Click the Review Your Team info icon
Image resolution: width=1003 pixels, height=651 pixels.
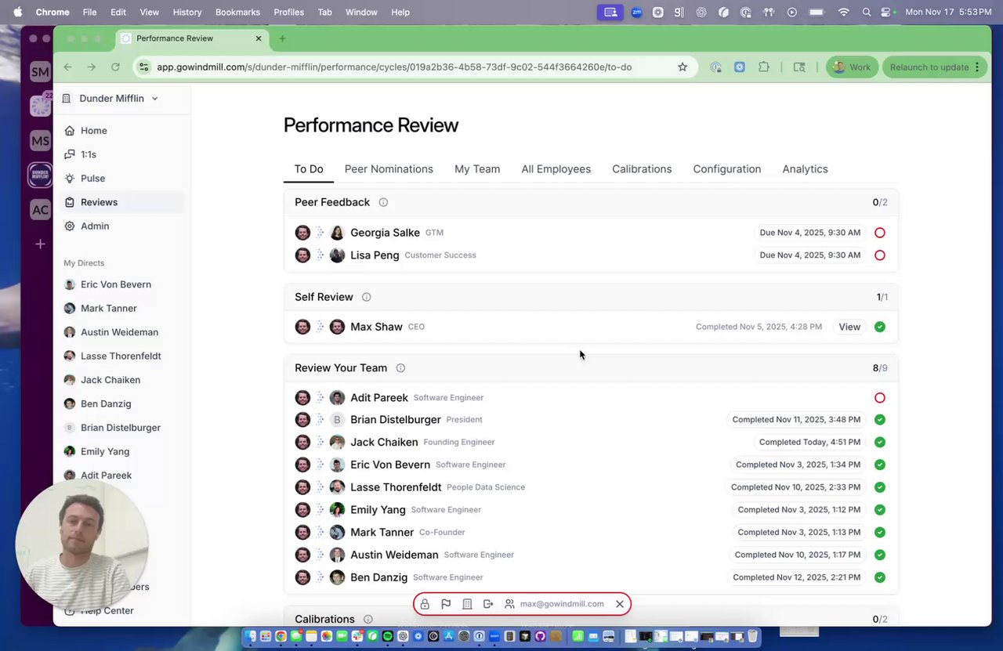(x=400, y=368)
